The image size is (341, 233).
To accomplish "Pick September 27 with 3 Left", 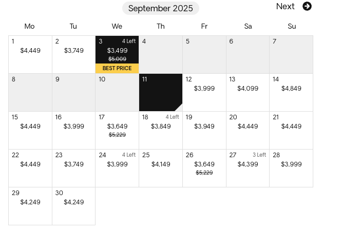I will 248,168.
